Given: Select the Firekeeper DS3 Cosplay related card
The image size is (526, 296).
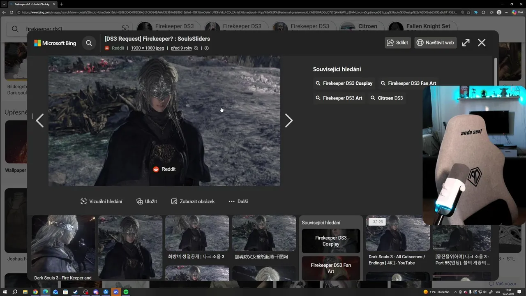Looking at the screenshot, I should 331,241.
